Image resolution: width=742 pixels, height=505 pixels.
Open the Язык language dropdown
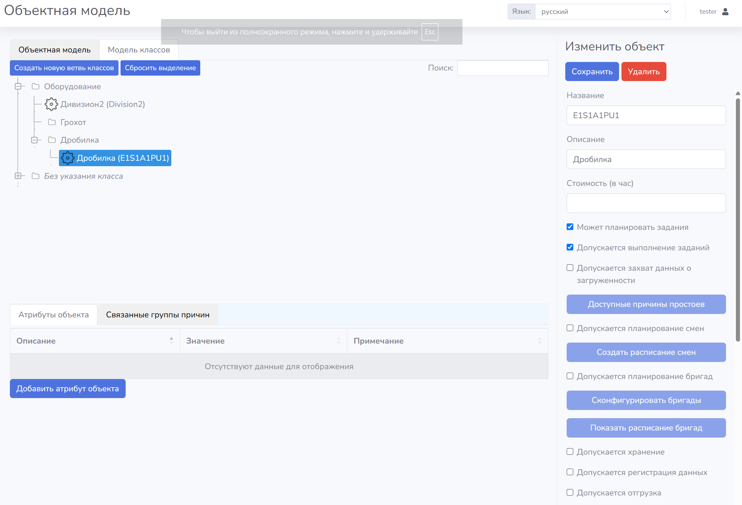[602, 12]
